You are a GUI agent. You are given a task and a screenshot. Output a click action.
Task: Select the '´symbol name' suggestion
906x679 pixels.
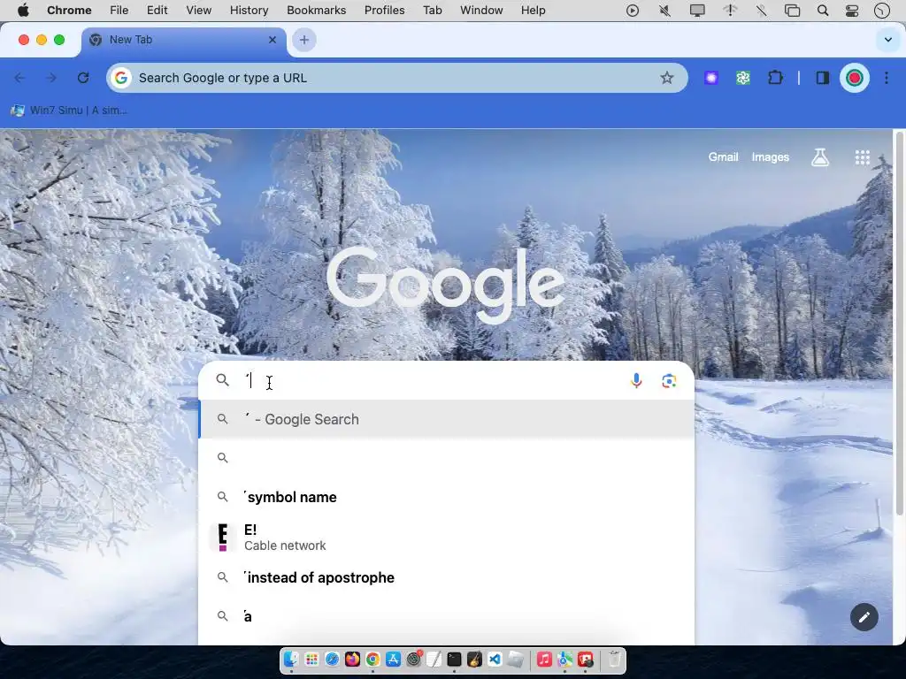(x=446, y=497)
